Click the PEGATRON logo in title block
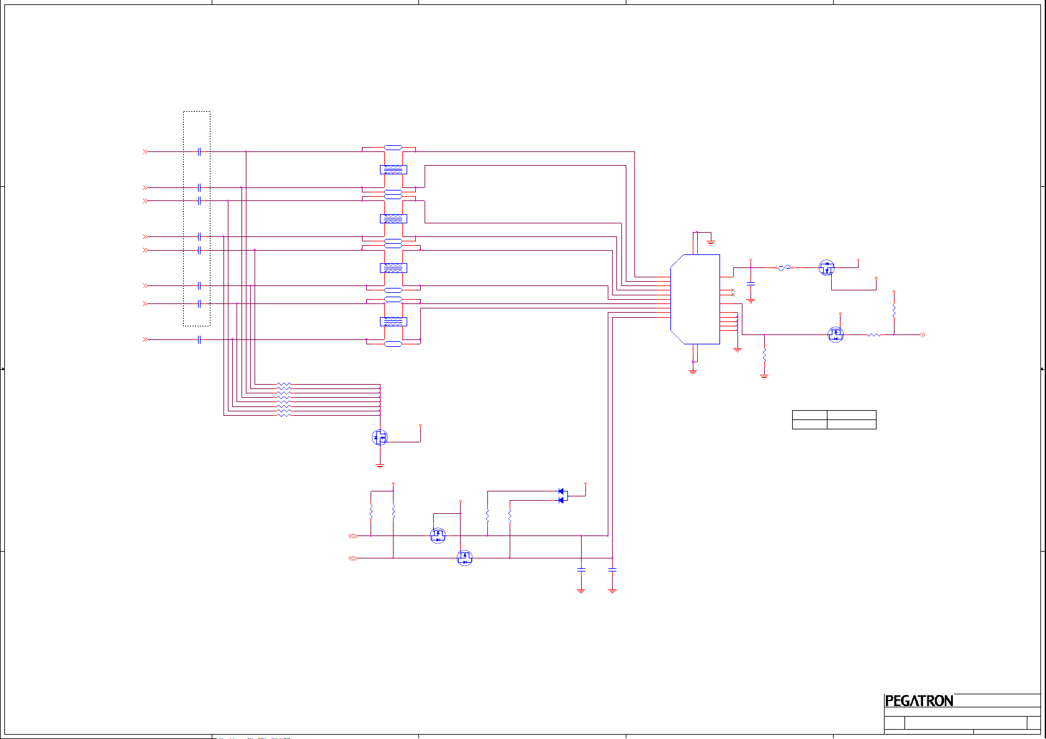This screenshot has width=1046, height=739. click(x=919, y=701)
